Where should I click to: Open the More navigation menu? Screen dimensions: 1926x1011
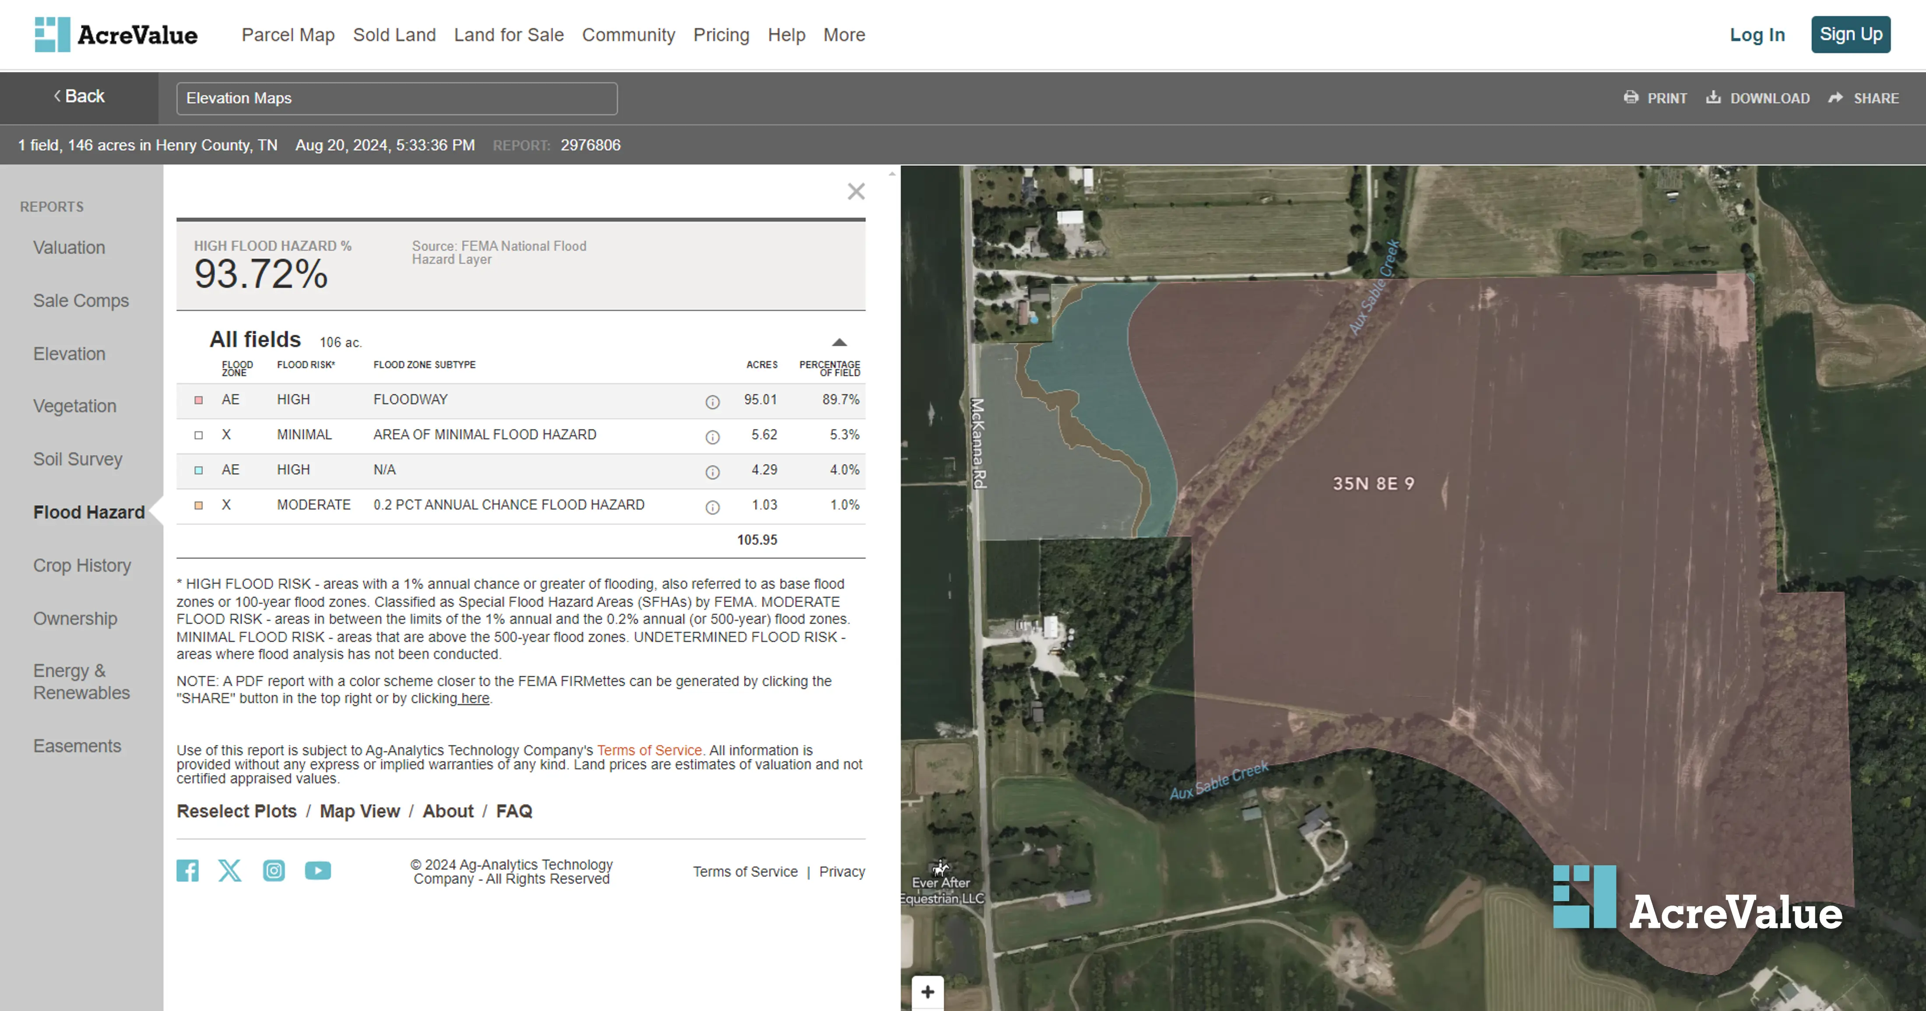844,35
